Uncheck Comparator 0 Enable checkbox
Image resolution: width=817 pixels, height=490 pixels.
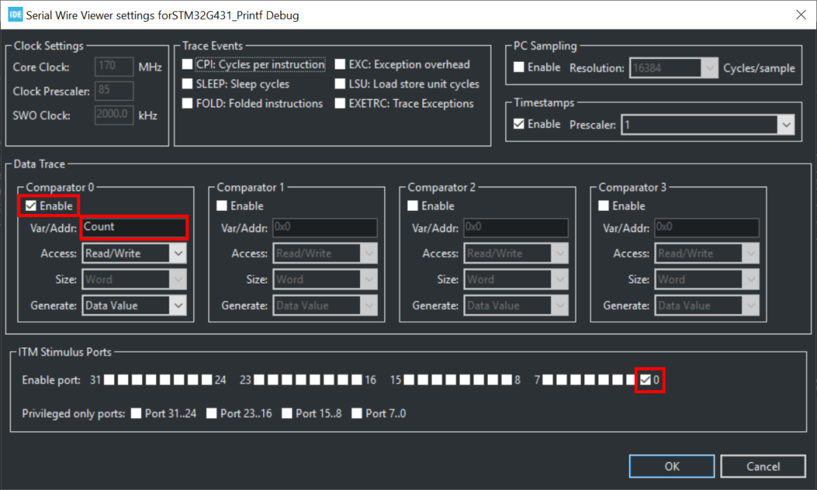pos(31,206)
